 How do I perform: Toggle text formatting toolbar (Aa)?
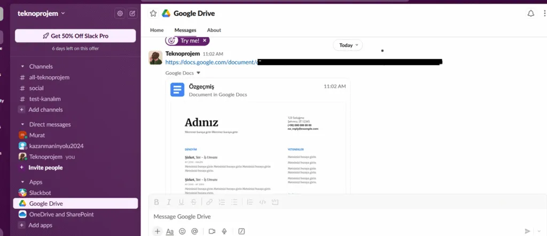pos(169,231)
